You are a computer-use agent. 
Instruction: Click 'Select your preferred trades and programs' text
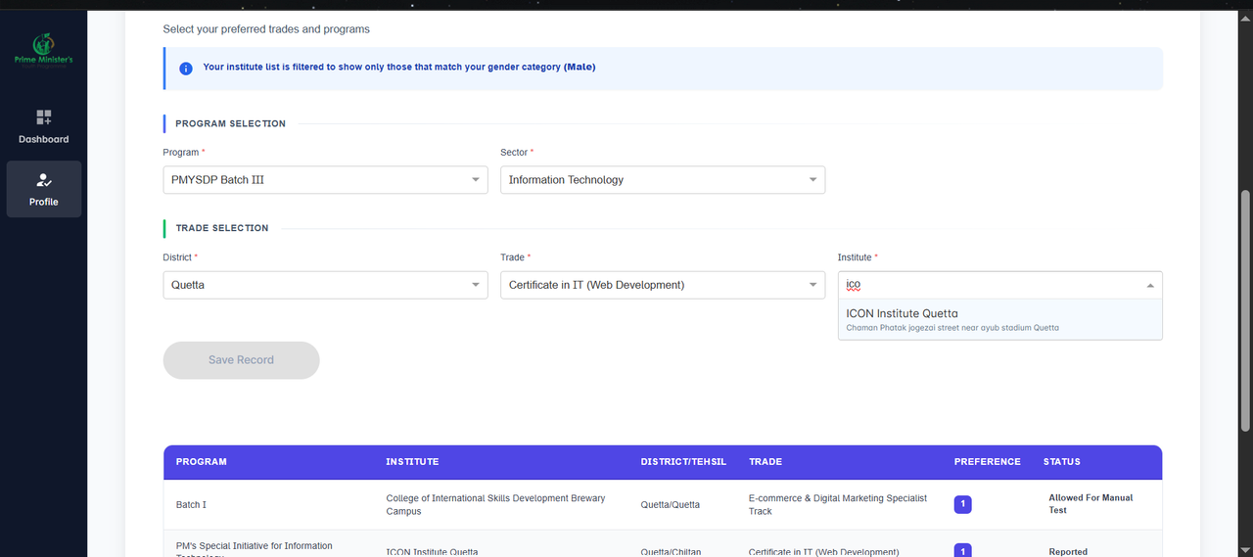coord(266,29)
